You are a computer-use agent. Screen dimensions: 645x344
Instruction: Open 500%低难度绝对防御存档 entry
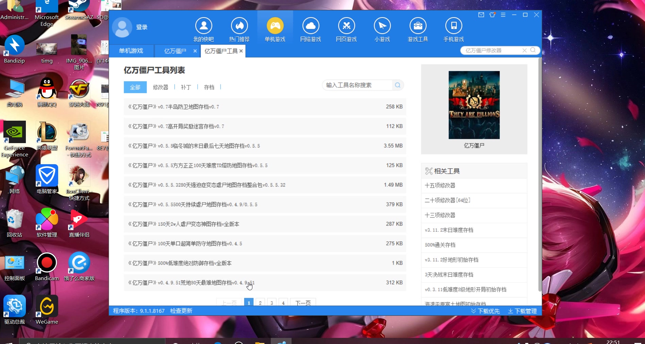pos(265,263)
